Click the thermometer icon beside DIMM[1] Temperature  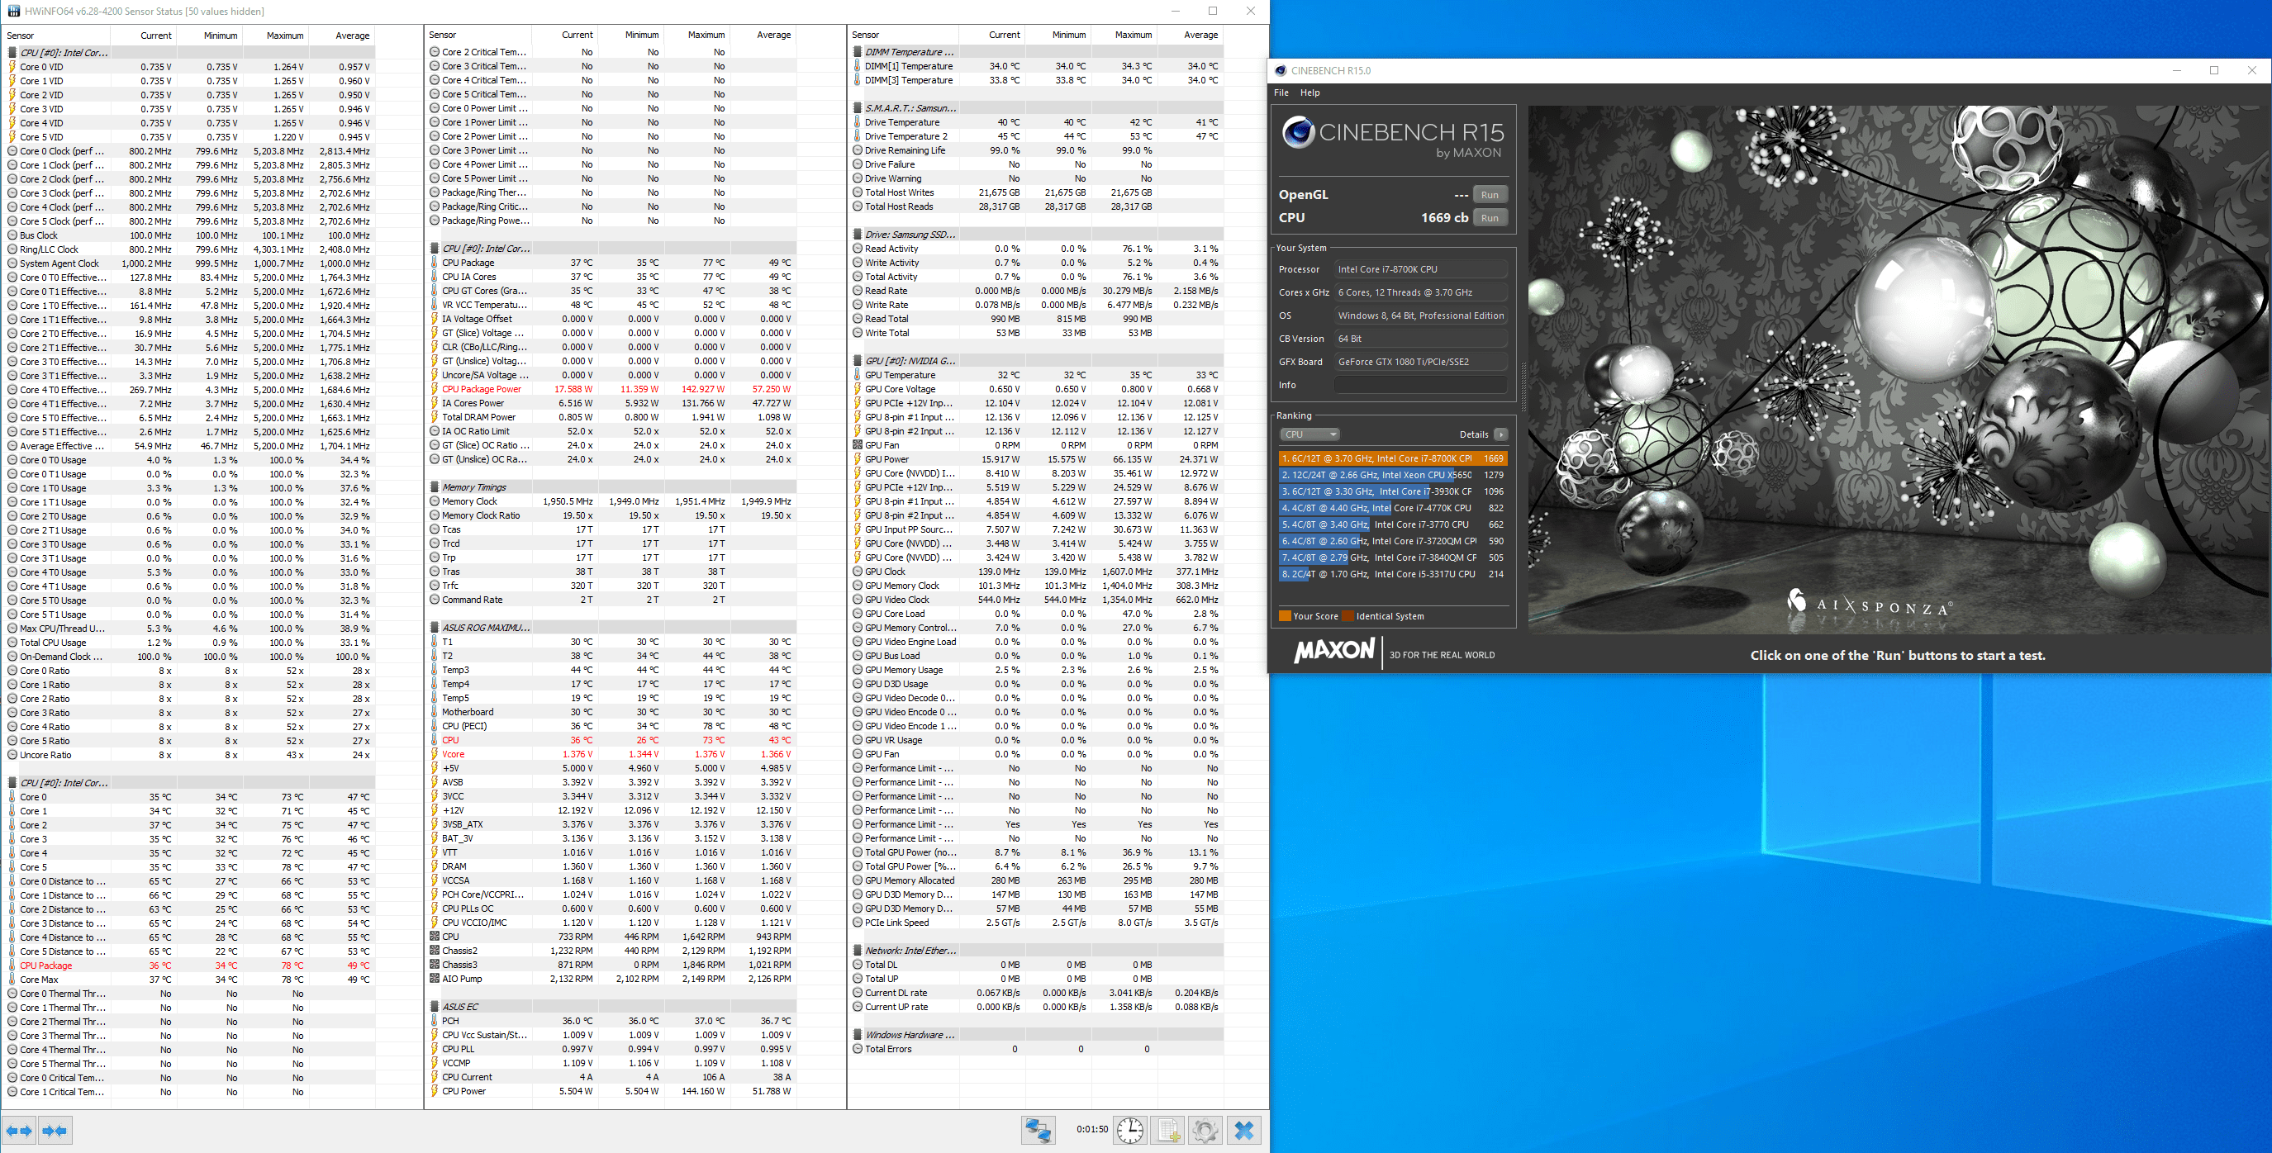click(x=858, y=66)
